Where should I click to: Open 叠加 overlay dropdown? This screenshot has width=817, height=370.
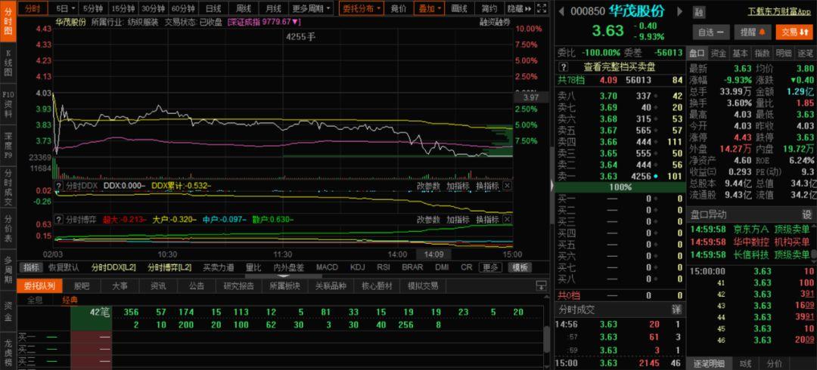(430, 8)
